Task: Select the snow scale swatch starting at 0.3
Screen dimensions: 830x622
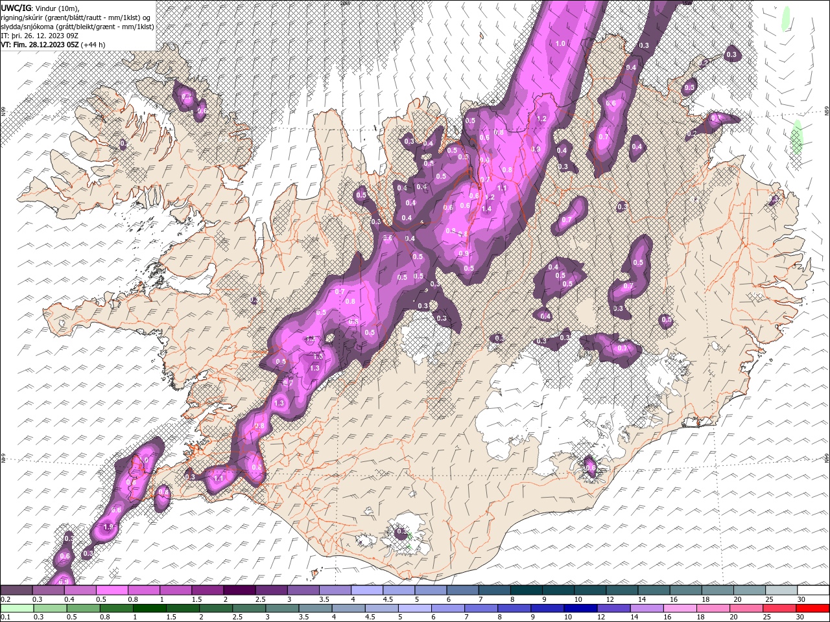Action: 48,590
